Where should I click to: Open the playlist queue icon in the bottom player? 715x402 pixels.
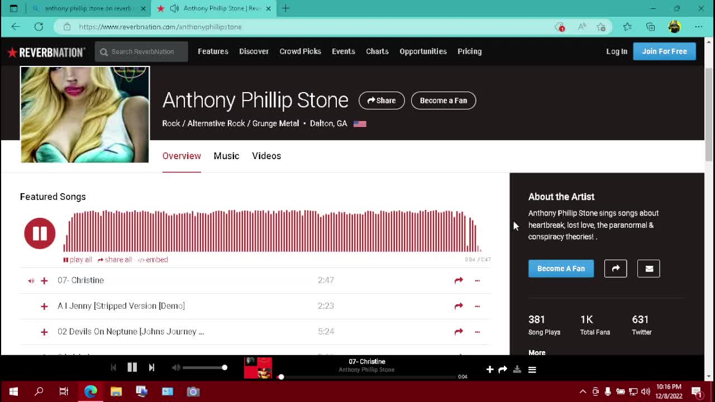[x=532, y=369]
